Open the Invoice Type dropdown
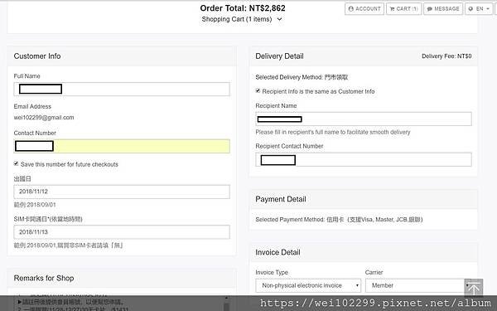This screenshot has height=311, width=497. pos(308,285)
